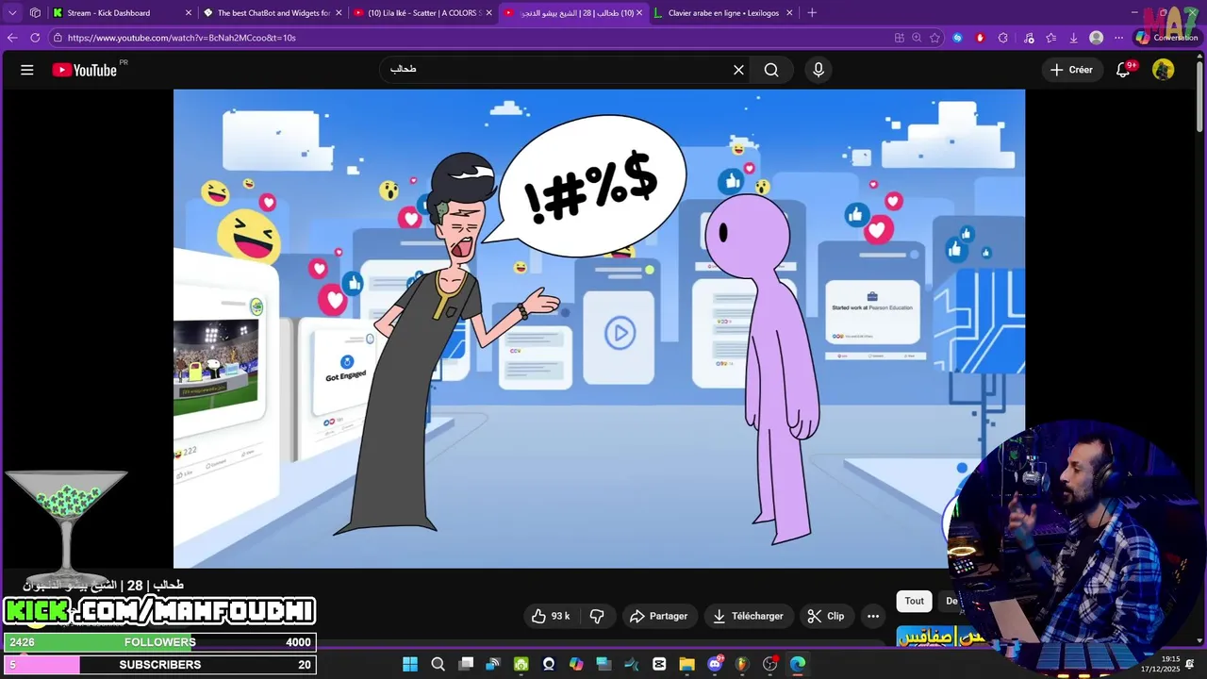Open Task View on taskbar
This screenshot has height=679, width=1207.
point(466,664)
